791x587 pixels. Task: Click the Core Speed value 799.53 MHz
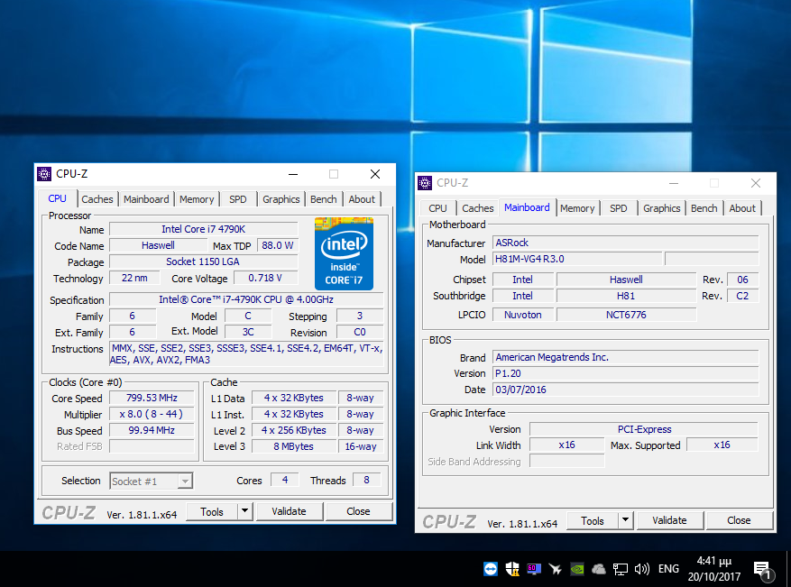tap(152, 398)
